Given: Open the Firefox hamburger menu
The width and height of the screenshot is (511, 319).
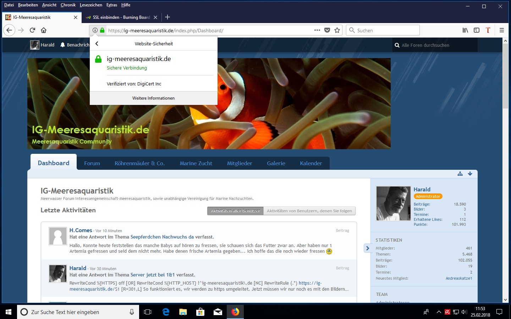Looking at the screenshot, I should click(x=501, y=30).
